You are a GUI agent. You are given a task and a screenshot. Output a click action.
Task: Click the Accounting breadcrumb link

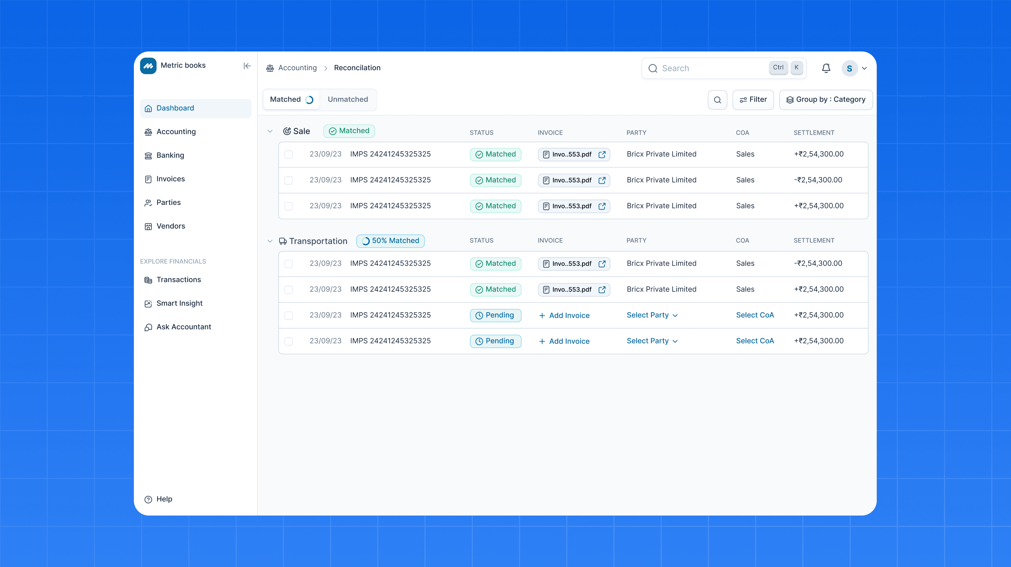click(x=297, y=68)
